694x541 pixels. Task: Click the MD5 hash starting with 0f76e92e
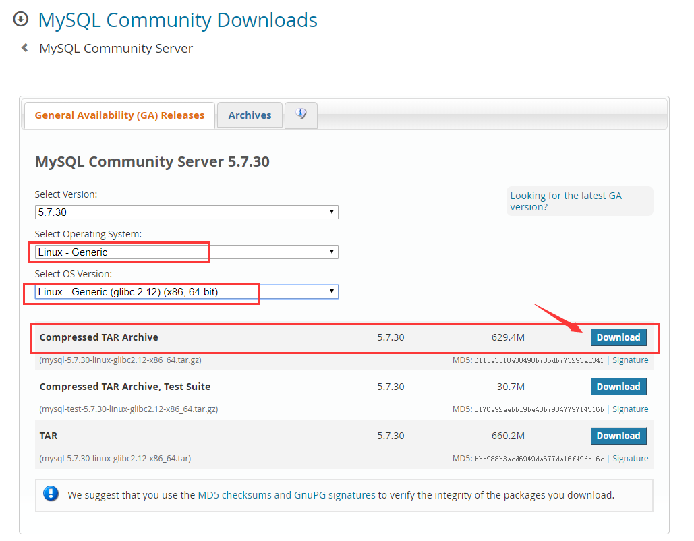pos(539,409)
